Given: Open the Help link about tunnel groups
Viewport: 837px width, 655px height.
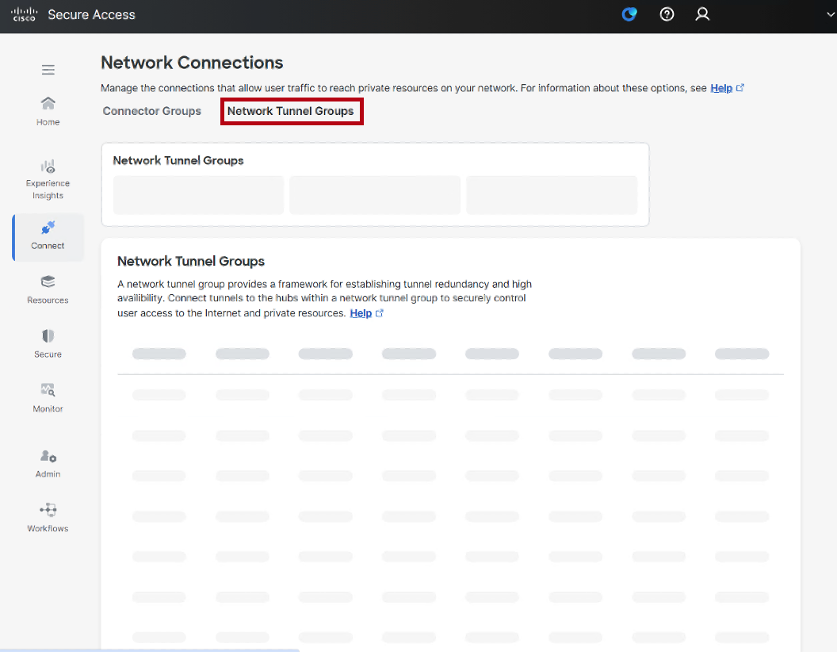Looking at the screenshot, I should click(361, 312).
